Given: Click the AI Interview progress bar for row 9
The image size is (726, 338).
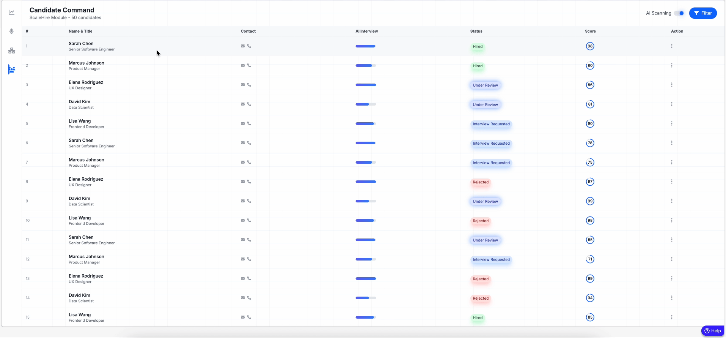Looking at the screenshot, I should [x=366, y=201].
